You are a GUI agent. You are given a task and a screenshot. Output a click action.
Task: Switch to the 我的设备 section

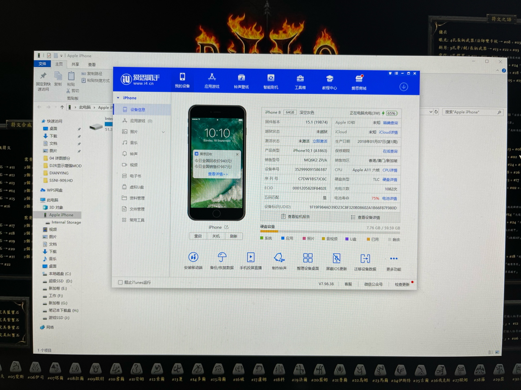[182, 81]
